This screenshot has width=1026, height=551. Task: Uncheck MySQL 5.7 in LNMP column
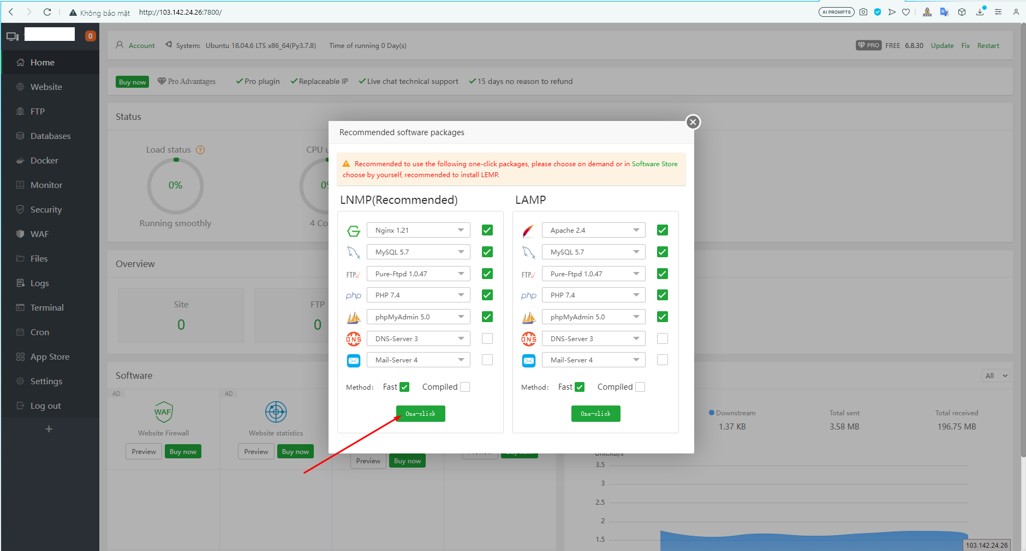pyautogui.click(x=487, y=252)
